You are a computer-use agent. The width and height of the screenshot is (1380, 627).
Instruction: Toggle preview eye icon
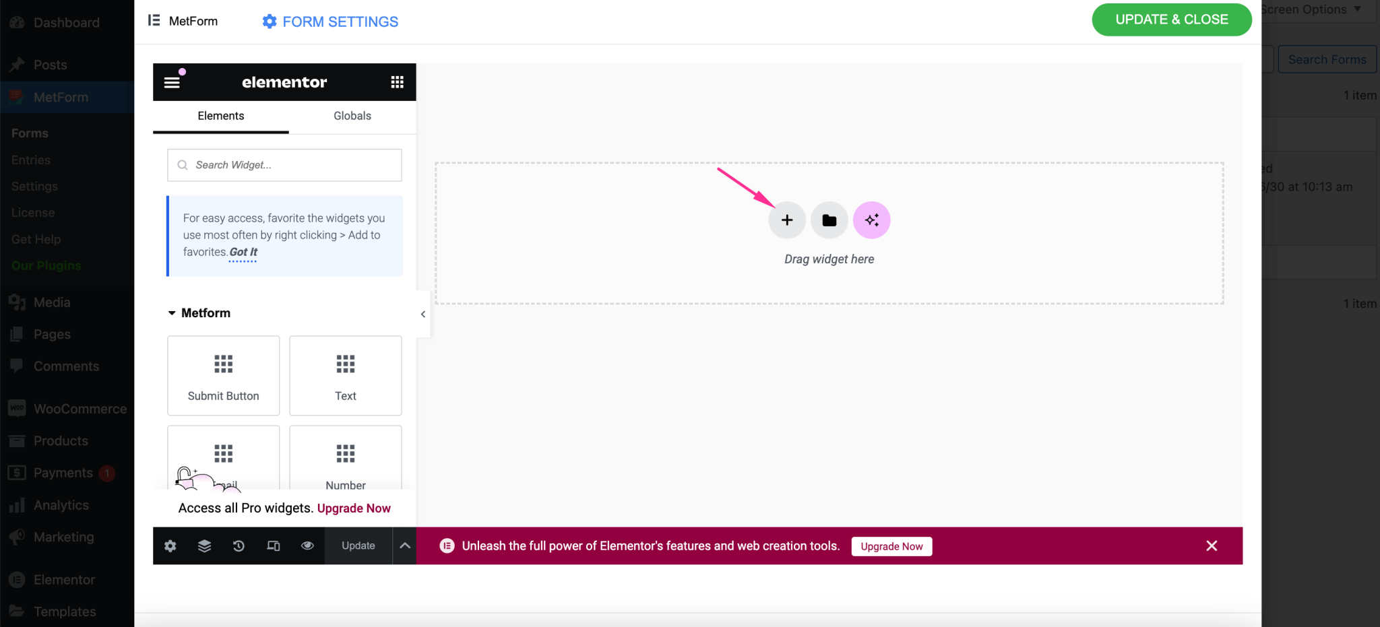tap(307, 546)
